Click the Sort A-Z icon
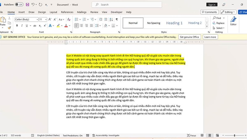Viewport: 247px width, 139px height. (x=111, y=19)
